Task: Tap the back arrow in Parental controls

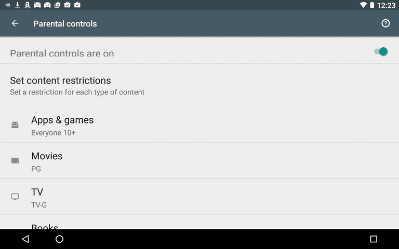Action: tap(15, 23)
